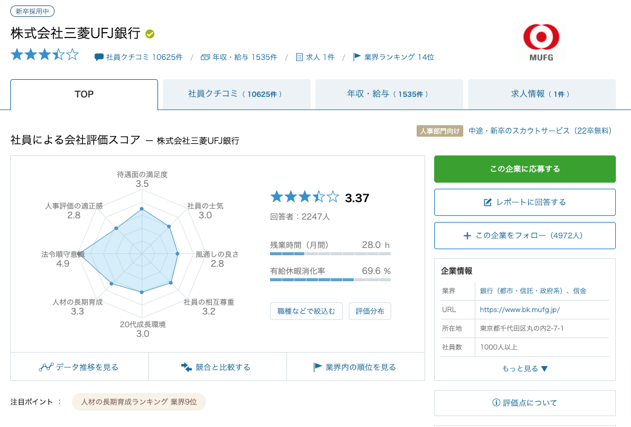Click the green この企業に応募する button
The height and width of the screenshot is (427, 631).
[x=525, y=169]
